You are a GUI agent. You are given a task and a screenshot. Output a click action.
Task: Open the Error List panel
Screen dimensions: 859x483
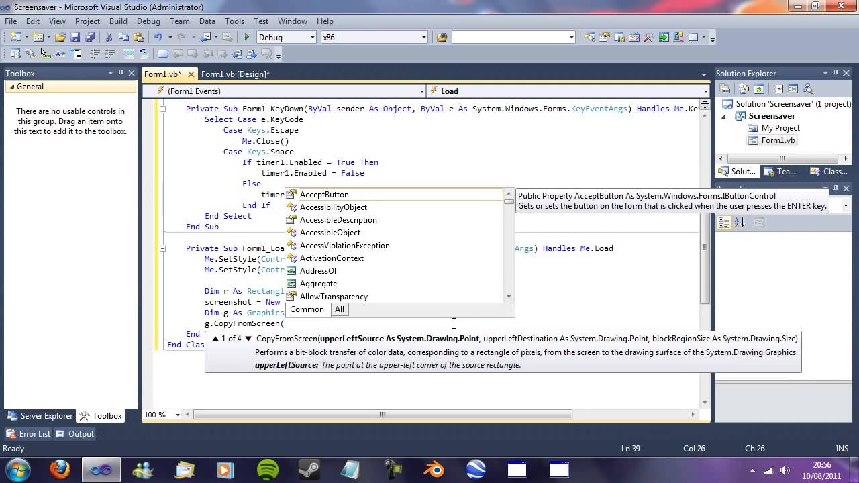point(28,434)
